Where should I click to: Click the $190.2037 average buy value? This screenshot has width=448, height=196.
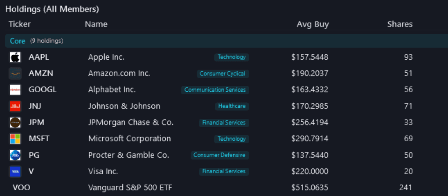[310, 73]
